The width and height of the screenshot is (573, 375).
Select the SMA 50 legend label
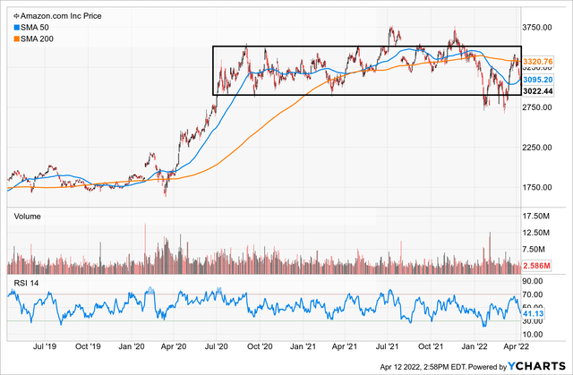[x=35, y=28]
